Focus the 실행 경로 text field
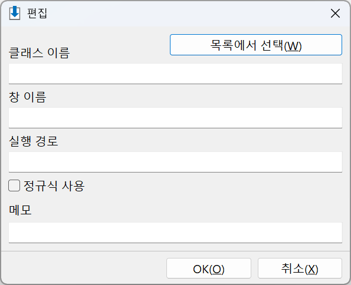The width and height of the screenshot is (351, 285). pyautogui.click(x=175, y=162)
